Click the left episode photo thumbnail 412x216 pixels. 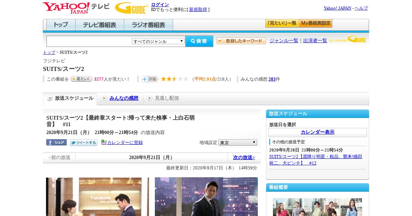(98, 197)
